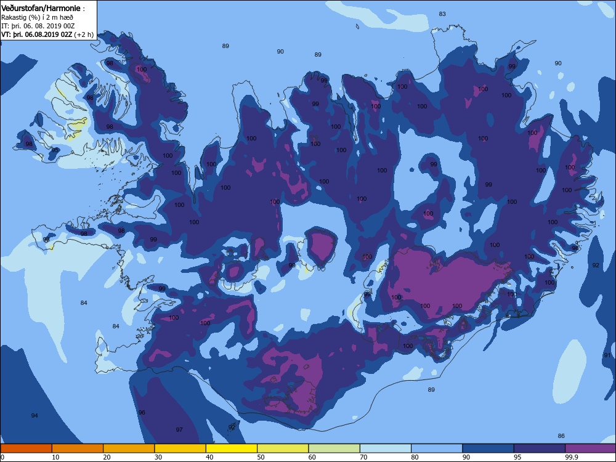This screenshot has width=616, height=462.
Task: Select the '60' tick label on color scale
Action: point(312,457)
